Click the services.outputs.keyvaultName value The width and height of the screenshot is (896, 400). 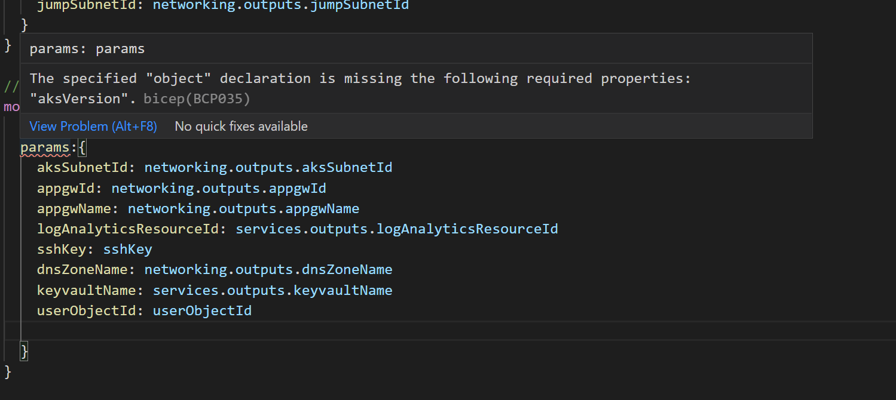(x=272, y=291)
